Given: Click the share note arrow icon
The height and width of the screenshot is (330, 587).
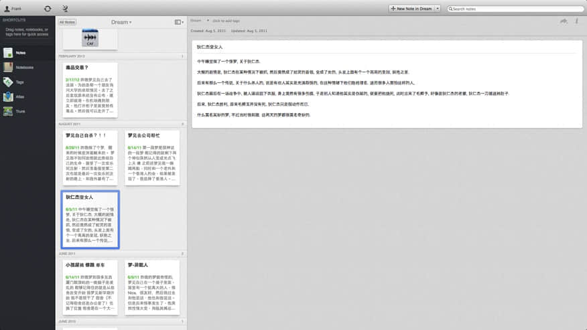Looking at the screenshot, I should (564, 21).
